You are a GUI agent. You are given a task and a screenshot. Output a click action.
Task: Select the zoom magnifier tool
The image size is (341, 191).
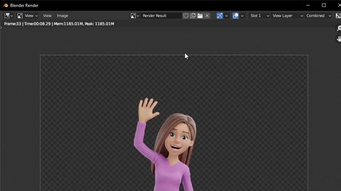pos(339,28)
